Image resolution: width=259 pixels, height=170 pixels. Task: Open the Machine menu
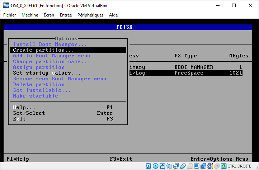pos(30,15)
